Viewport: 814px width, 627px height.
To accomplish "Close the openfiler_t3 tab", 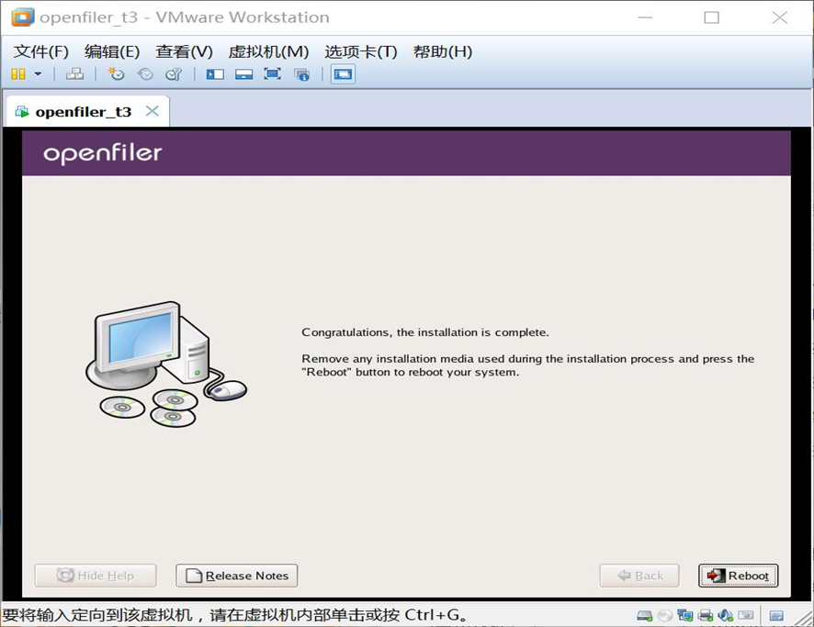I will click(153, 111).
